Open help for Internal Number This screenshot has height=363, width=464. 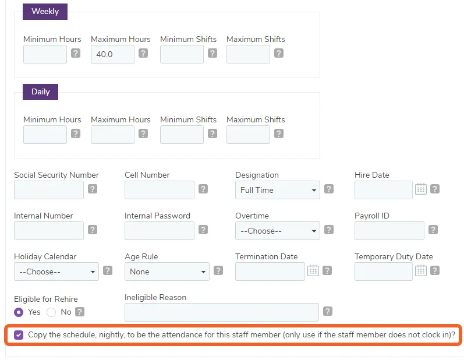pos(93,230)
